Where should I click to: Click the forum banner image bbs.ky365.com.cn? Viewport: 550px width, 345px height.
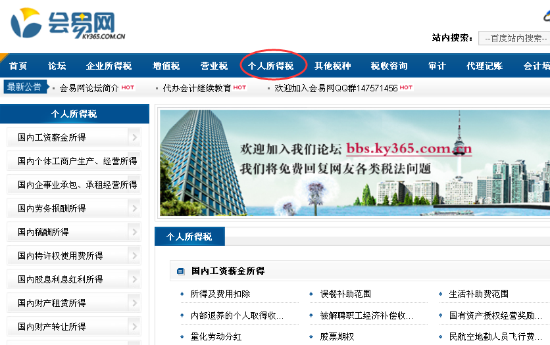[x=355, y=163]
